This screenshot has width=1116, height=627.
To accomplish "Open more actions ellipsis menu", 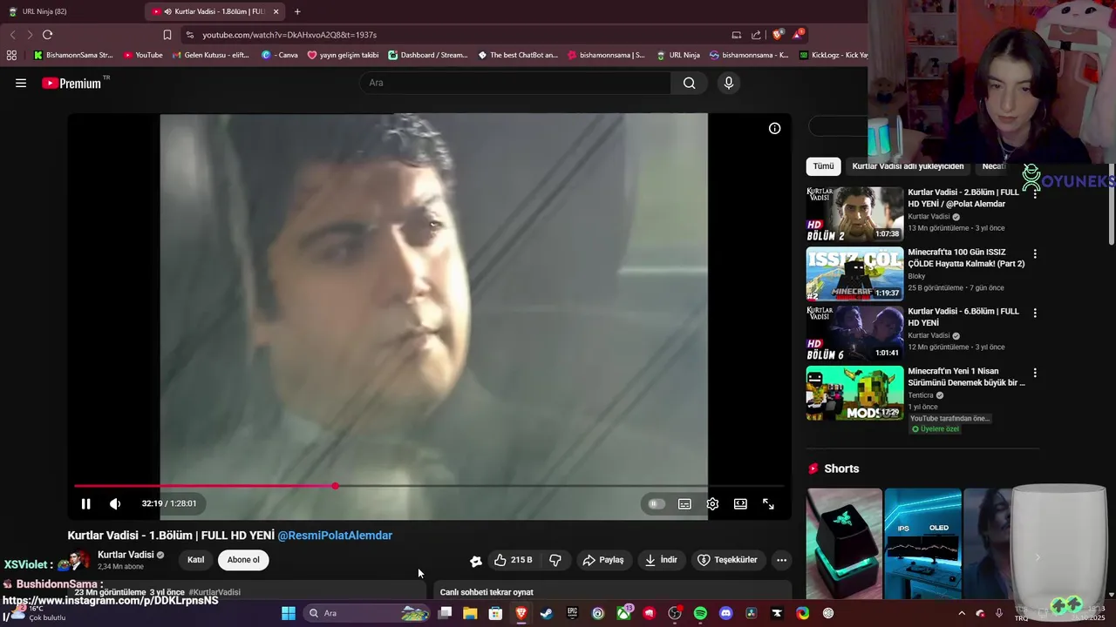I will [782, 560].
